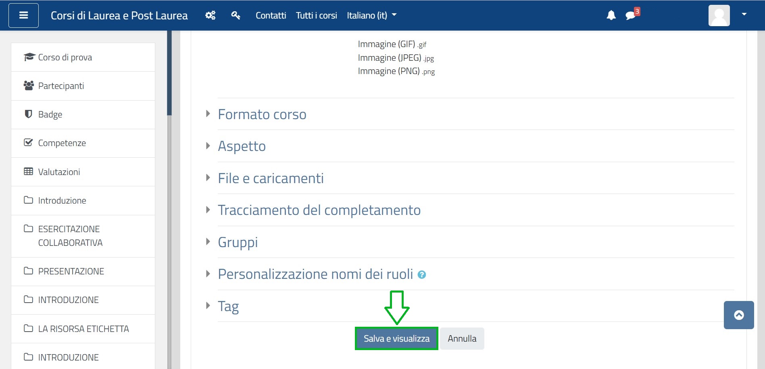Viewport: 765px width, 369px height.
Task: Open Tutti i corsi menu item
Action: (x=316, y=15)
